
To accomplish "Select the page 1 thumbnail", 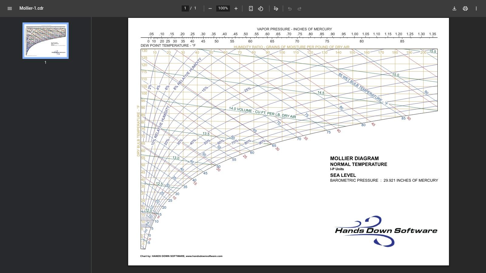I will point(46,41).
